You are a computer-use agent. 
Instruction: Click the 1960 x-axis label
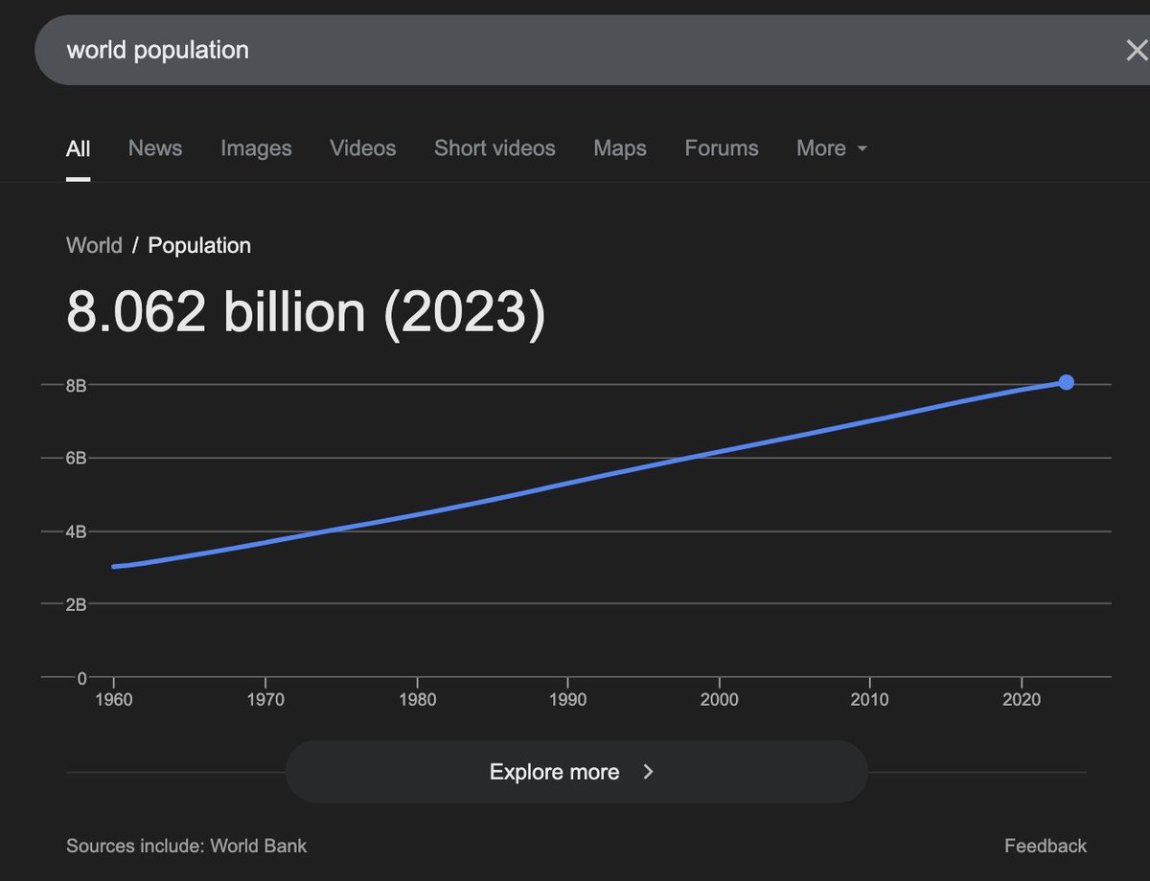(114, 700)
